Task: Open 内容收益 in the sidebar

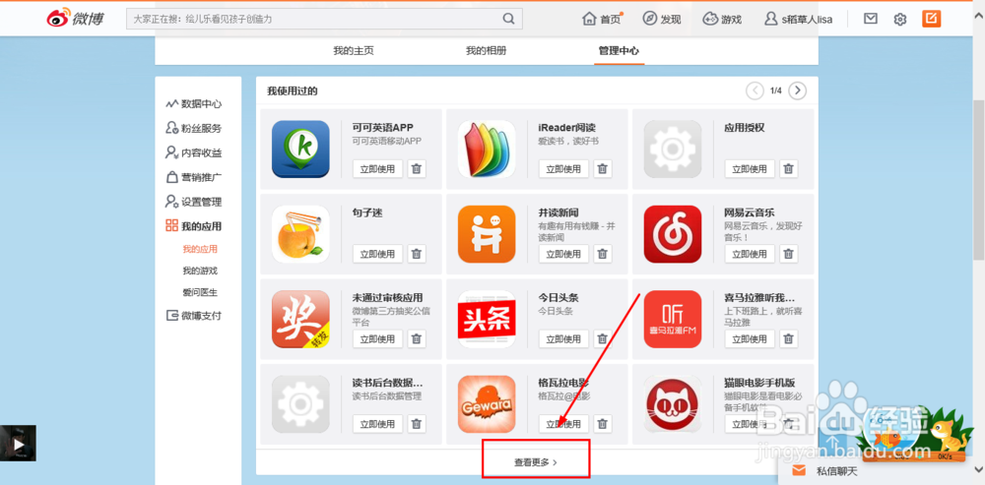Action: point(193,153)
